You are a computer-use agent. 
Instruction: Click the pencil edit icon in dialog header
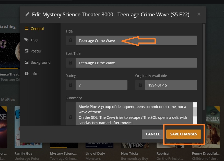point(27,14)
